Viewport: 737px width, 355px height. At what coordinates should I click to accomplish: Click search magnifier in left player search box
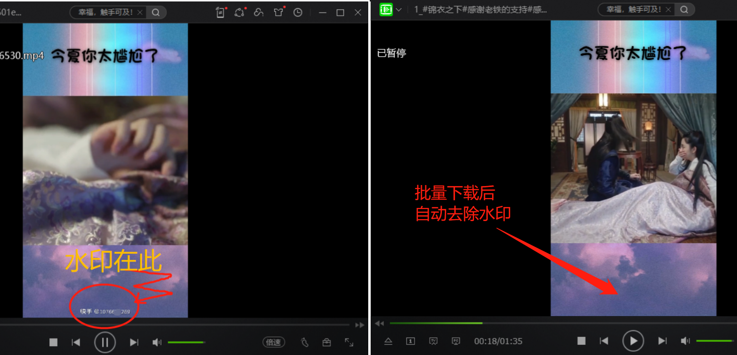click(156, 13)
